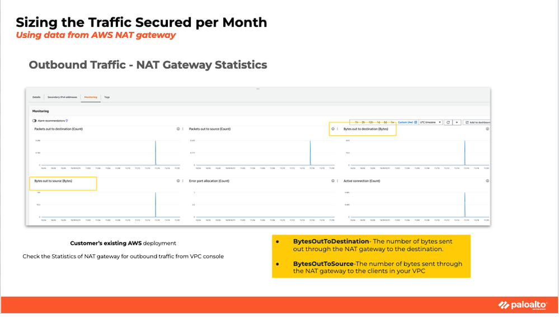Choose the 1w time range
The image size is (559, 317).
click(392, 122)
